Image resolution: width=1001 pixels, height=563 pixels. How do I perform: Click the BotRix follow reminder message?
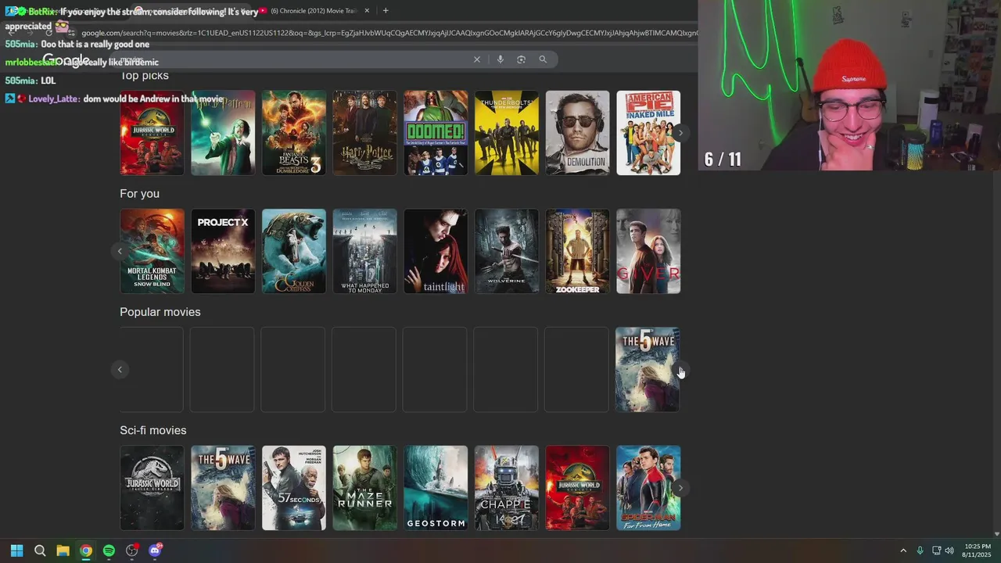[x=131, y=19]
